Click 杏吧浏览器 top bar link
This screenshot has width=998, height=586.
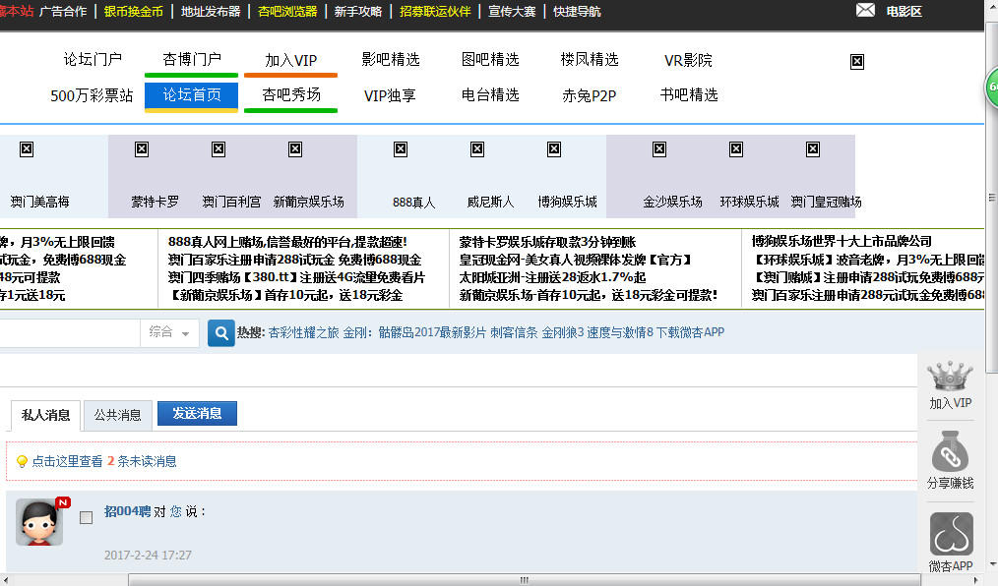(x=287, y=12)
